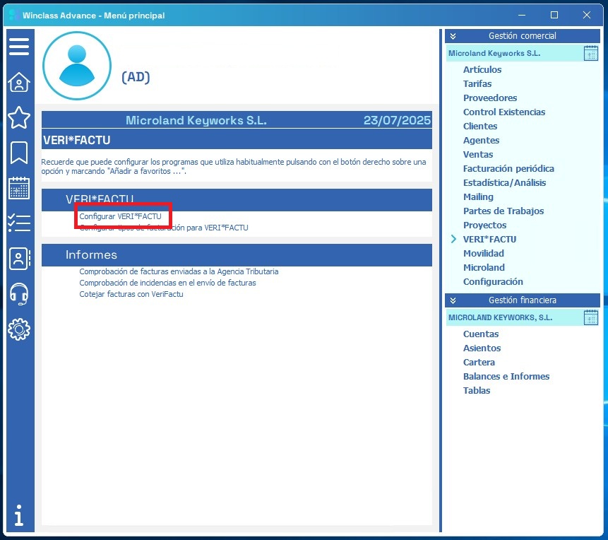Select Artículos in Gestión comercial
This screenshot has height=540, width=608.
point(482,70)
